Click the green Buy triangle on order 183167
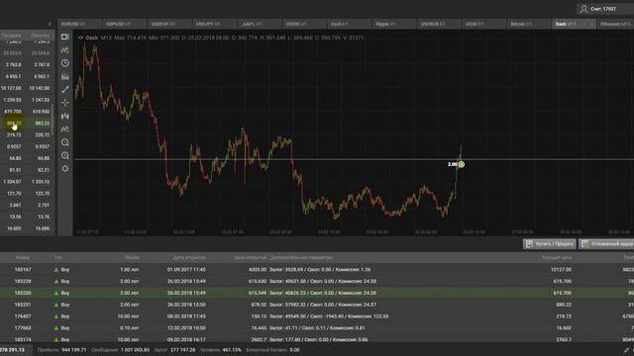Viewport: 634px width, 356px height. coord(56,270)
